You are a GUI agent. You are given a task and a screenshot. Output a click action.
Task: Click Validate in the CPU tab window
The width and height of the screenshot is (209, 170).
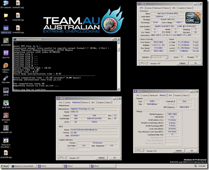pos(182,63)
